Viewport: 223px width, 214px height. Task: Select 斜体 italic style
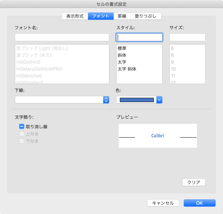(x=122, y=55)
